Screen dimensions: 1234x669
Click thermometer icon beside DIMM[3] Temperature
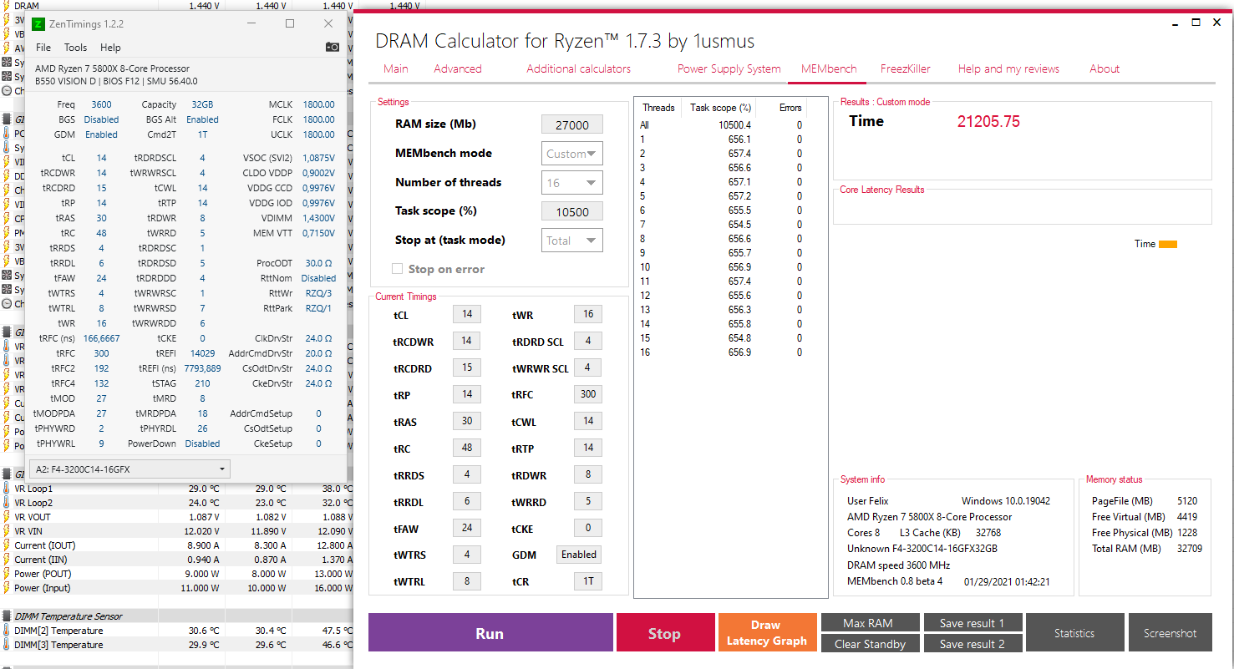point(7,645)
